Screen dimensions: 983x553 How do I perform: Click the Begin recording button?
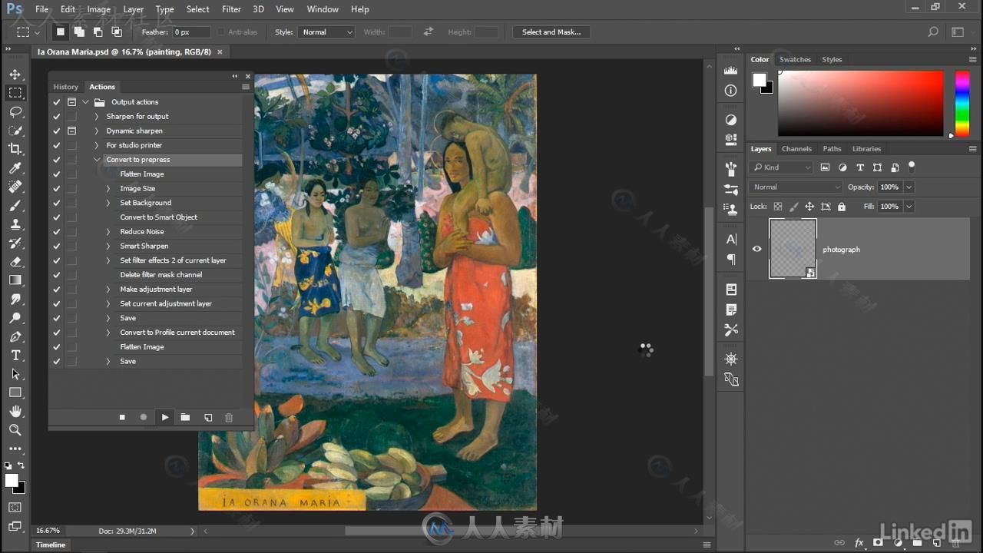143,417
